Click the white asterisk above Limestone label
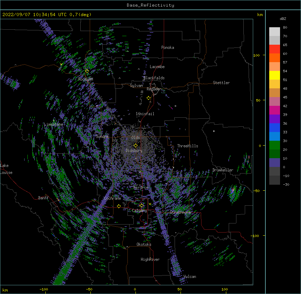Image resolution: width=301 pixels, height=294 pixels. 53,121
